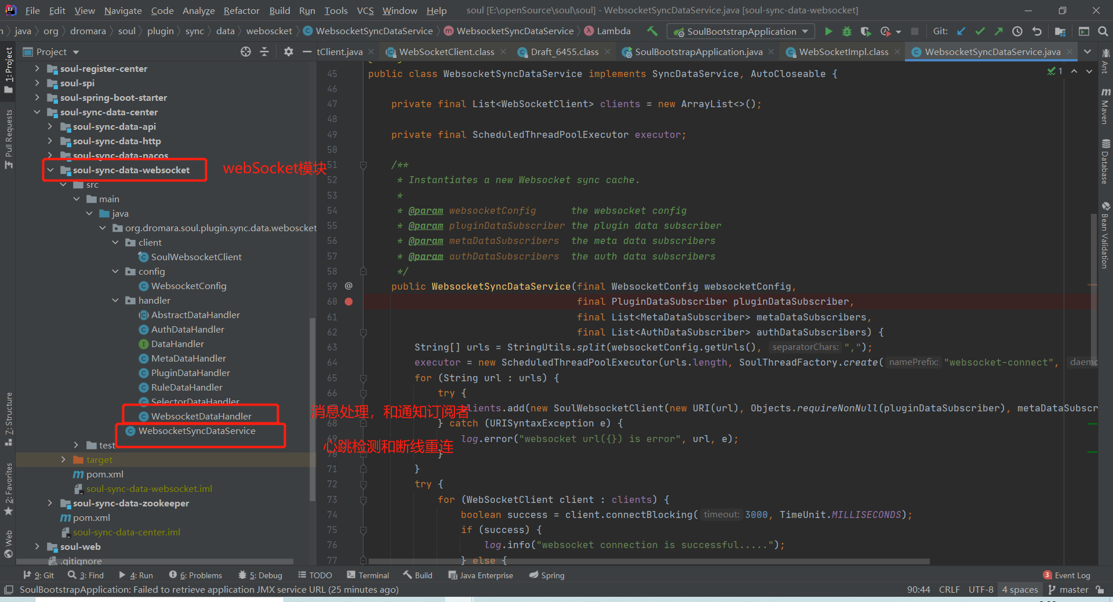Expand the soul-web module
The width and height of the screenshot is (1113, 602).
tap(37, 547)
